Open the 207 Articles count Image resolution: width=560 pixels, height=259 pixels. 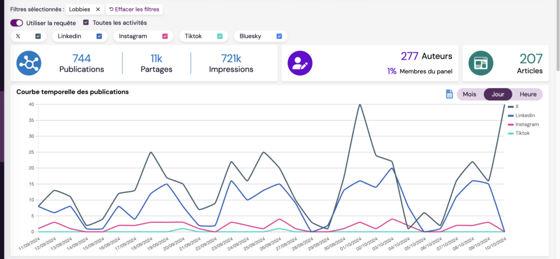tap(530, 63)
